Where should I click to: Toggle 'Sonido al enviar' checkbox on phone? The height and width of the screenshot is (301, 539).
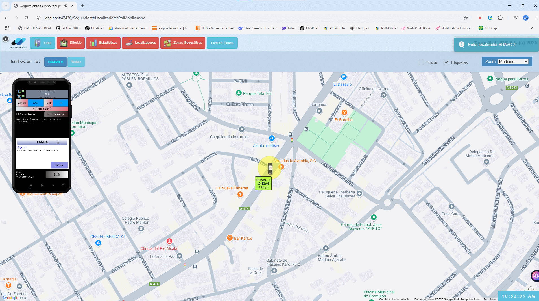(18, 114)
